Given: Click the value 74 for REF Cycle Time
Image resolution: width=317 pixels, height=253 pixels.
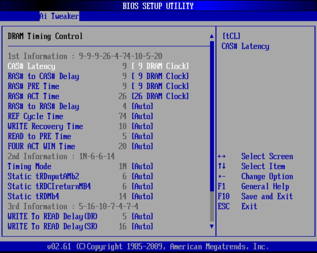Looking at the screenshot, I should (x=123, y=116).
